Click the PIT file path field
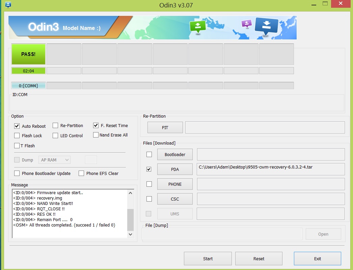The width and height of the screenshot is (353, 270). 265,127
